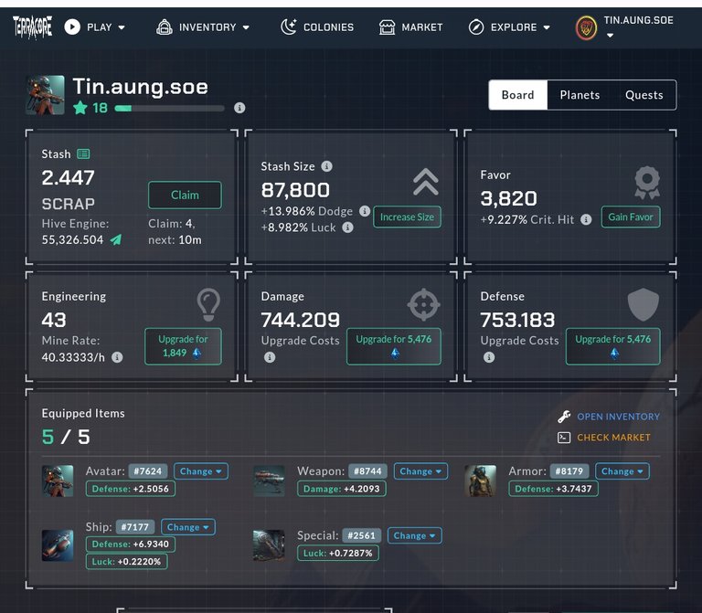
Task: Click the equipped Avatar thumbnail
Action: (58, 481)
